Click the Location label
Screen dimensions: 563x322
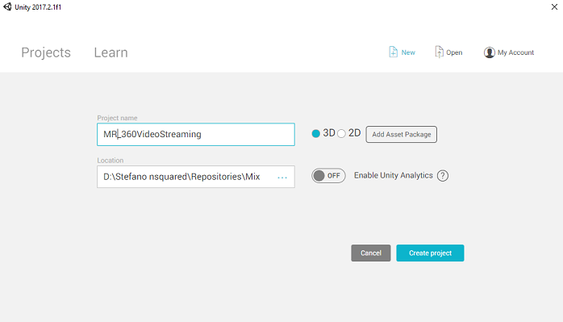111,161
